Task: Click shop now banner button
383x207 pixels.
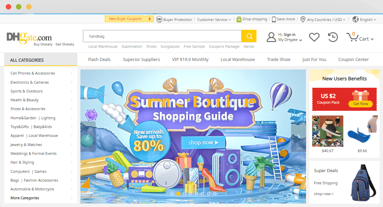Action: coord(203,142)
